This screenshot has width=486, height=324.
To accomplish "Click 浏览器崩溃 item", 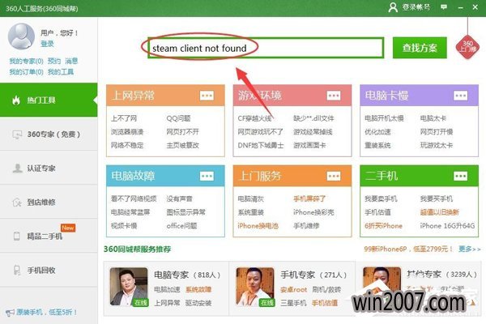I will point(127,132).
